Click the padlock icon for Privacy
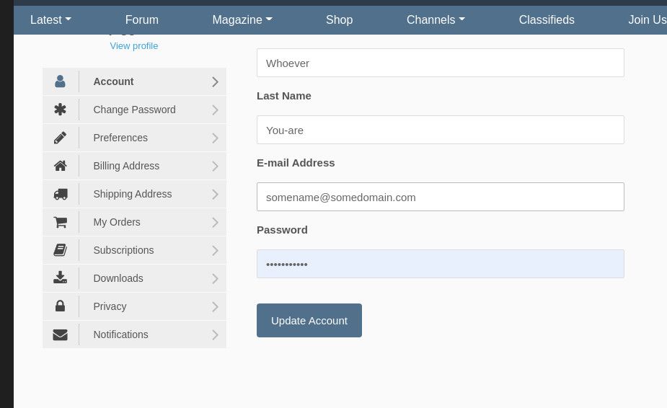Screen dimensions: 667x408 point(61,306)
